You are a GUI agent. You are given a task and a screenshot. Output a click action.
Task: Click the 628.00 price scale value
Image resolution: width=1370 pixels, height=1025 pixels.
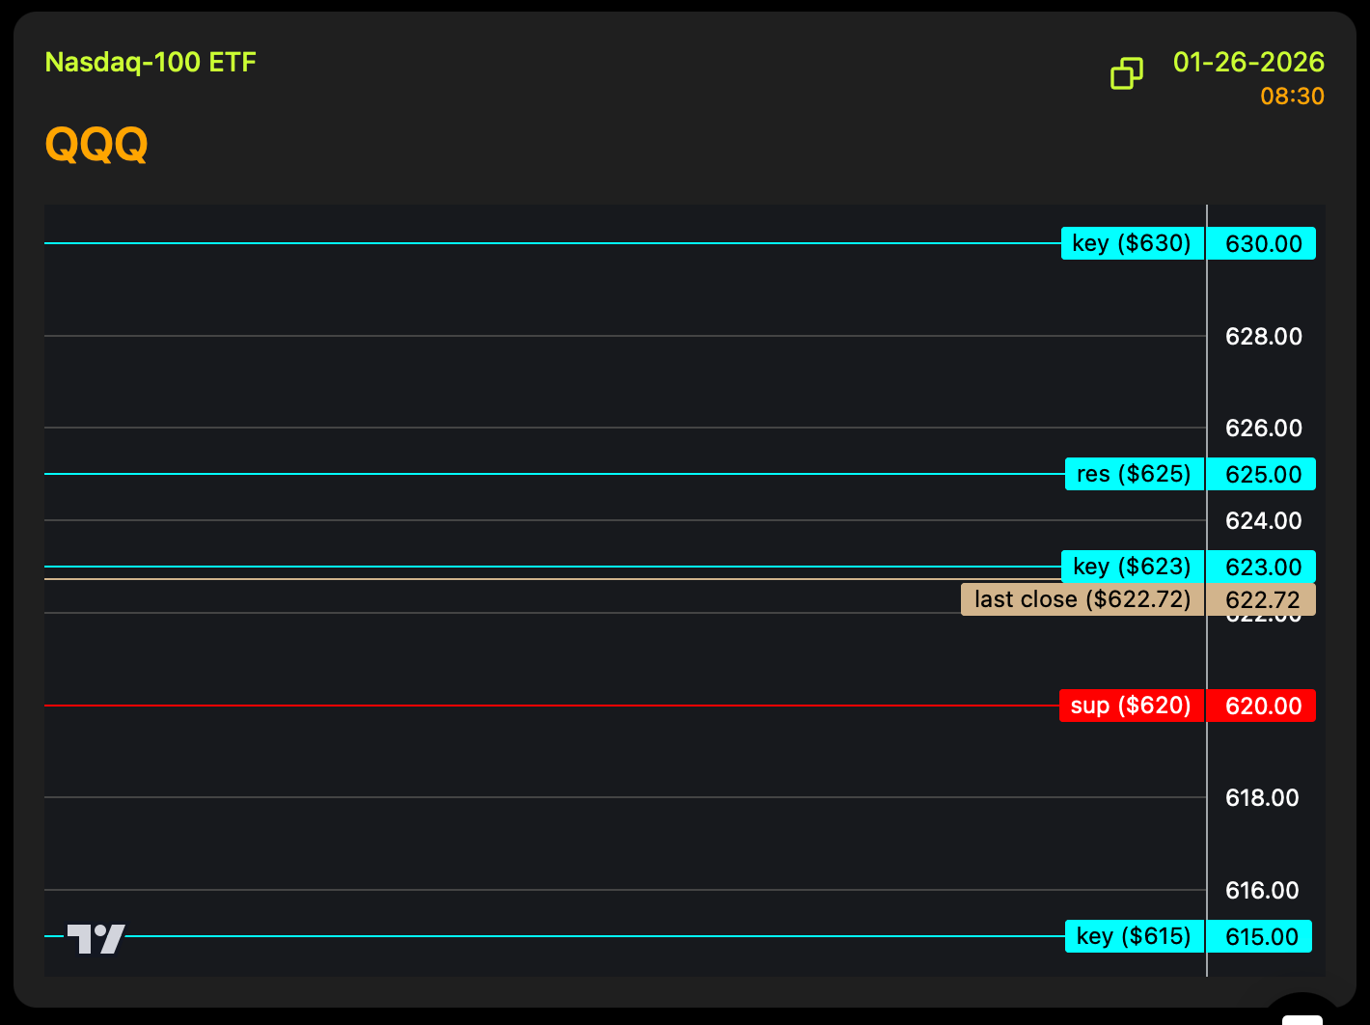(x=1263, y=337)
